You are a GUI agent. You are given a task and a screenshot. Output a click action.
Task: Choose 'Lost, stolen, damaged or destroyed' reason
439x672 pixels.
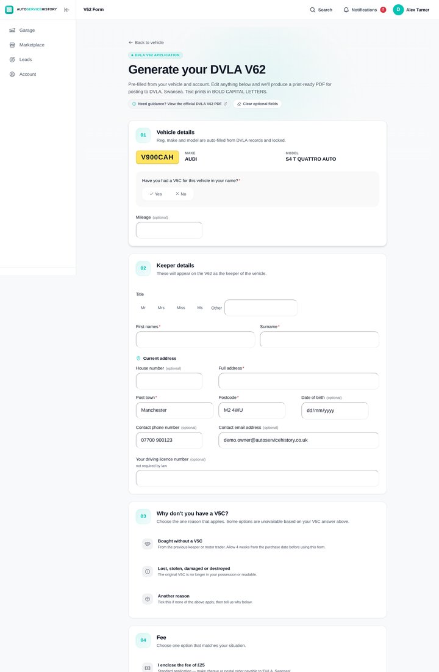coord(257,571)
